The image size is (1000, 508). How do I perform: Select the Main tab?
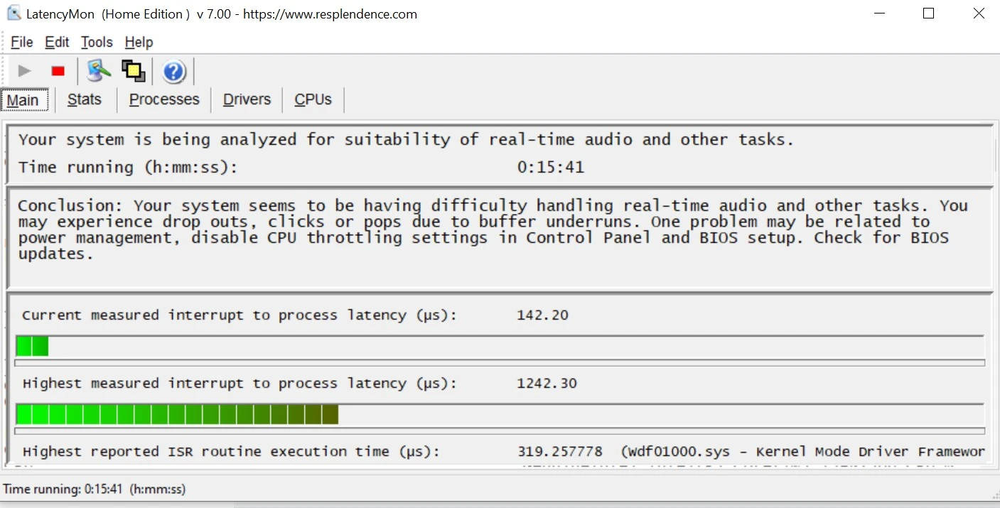[23, 100]
